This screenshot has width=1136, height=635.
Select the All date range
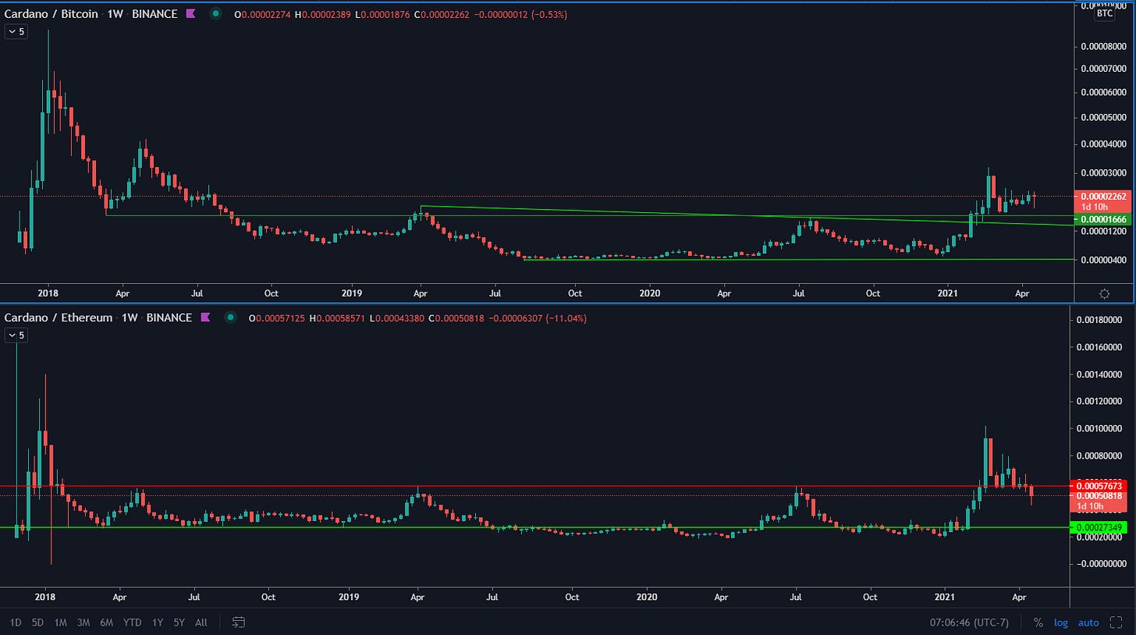(201, 623)
